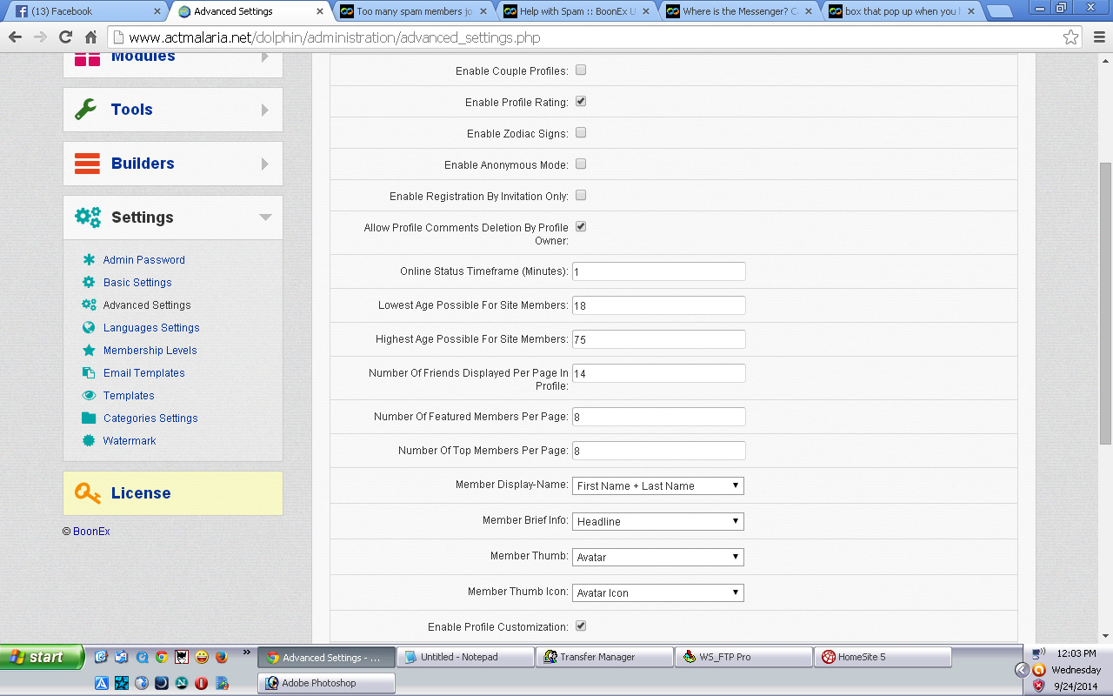Launch Netscape from the quick launch bar
1113x696 pixels.
pos(182,683)
